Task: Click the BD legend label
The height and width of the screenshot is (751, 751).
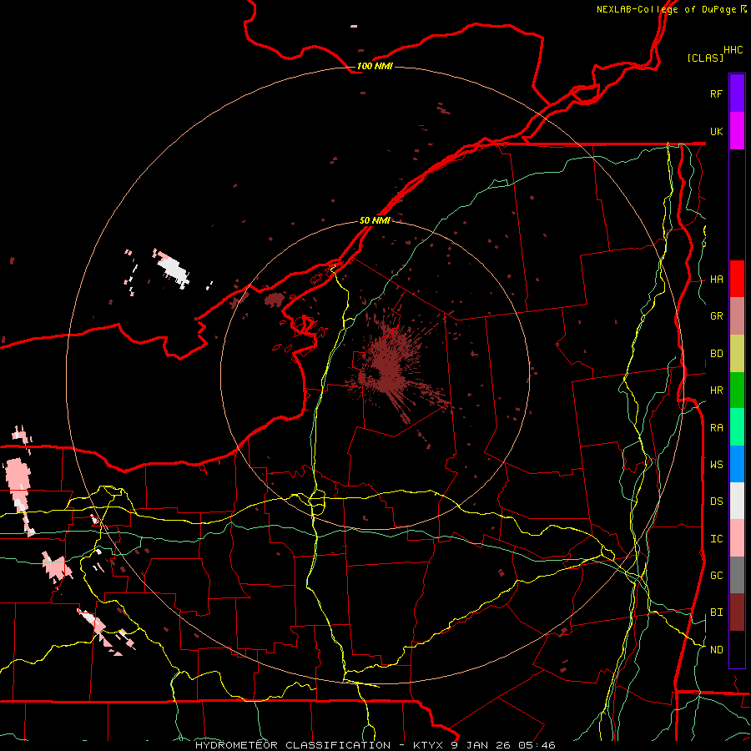Action: click(716, 354)
